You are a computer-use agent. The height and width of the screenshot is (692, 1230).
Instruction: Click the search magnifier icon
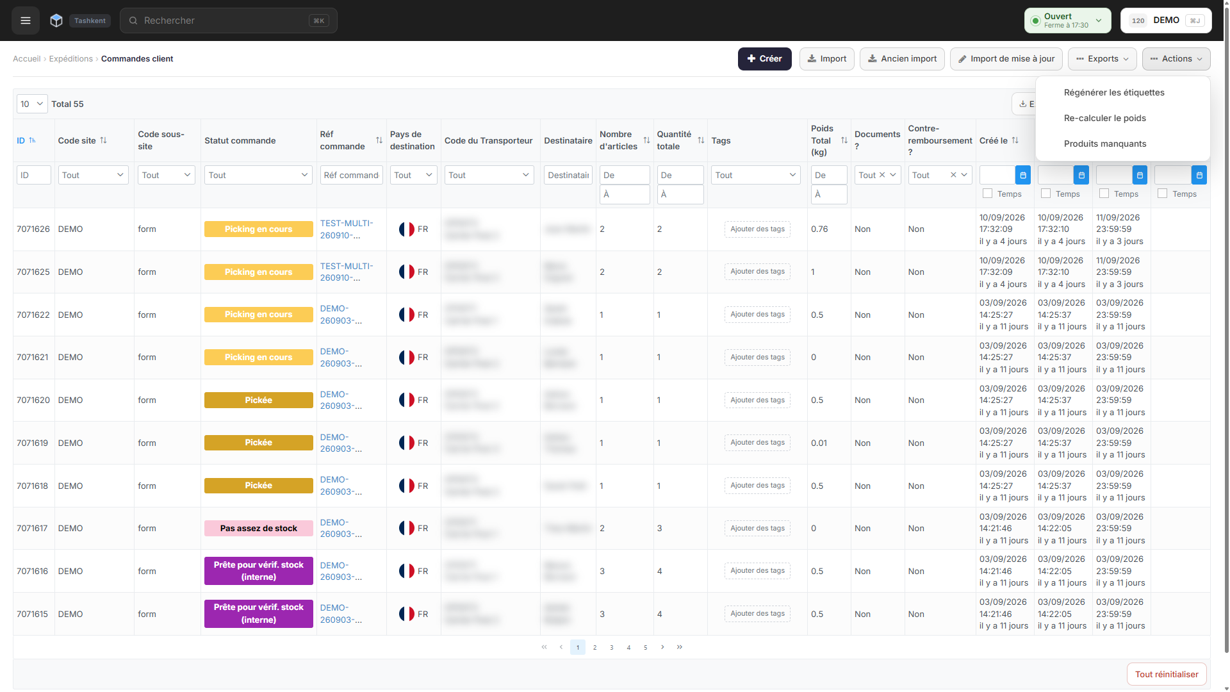pyautogui.click(x=133, y=21)
